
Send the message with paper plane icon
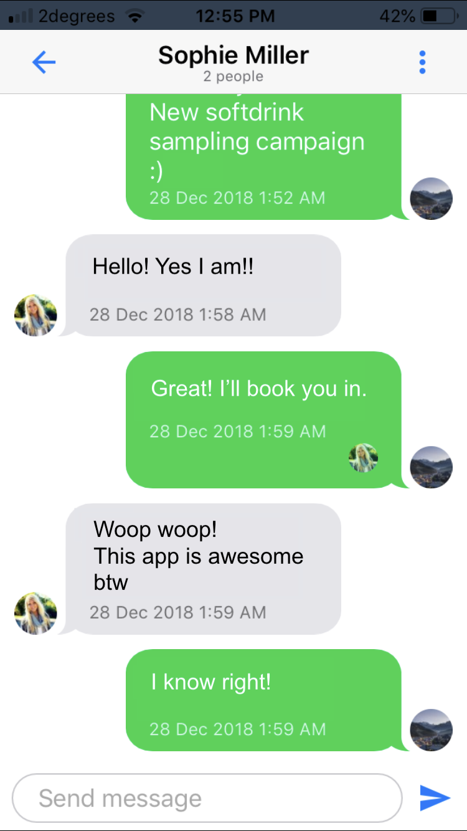[x=435, y=798]
